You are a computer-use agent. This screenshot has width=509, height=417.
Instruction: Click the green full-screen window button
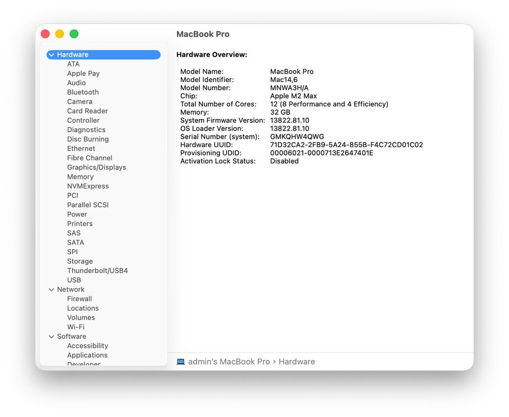click(x=74, y=34)
